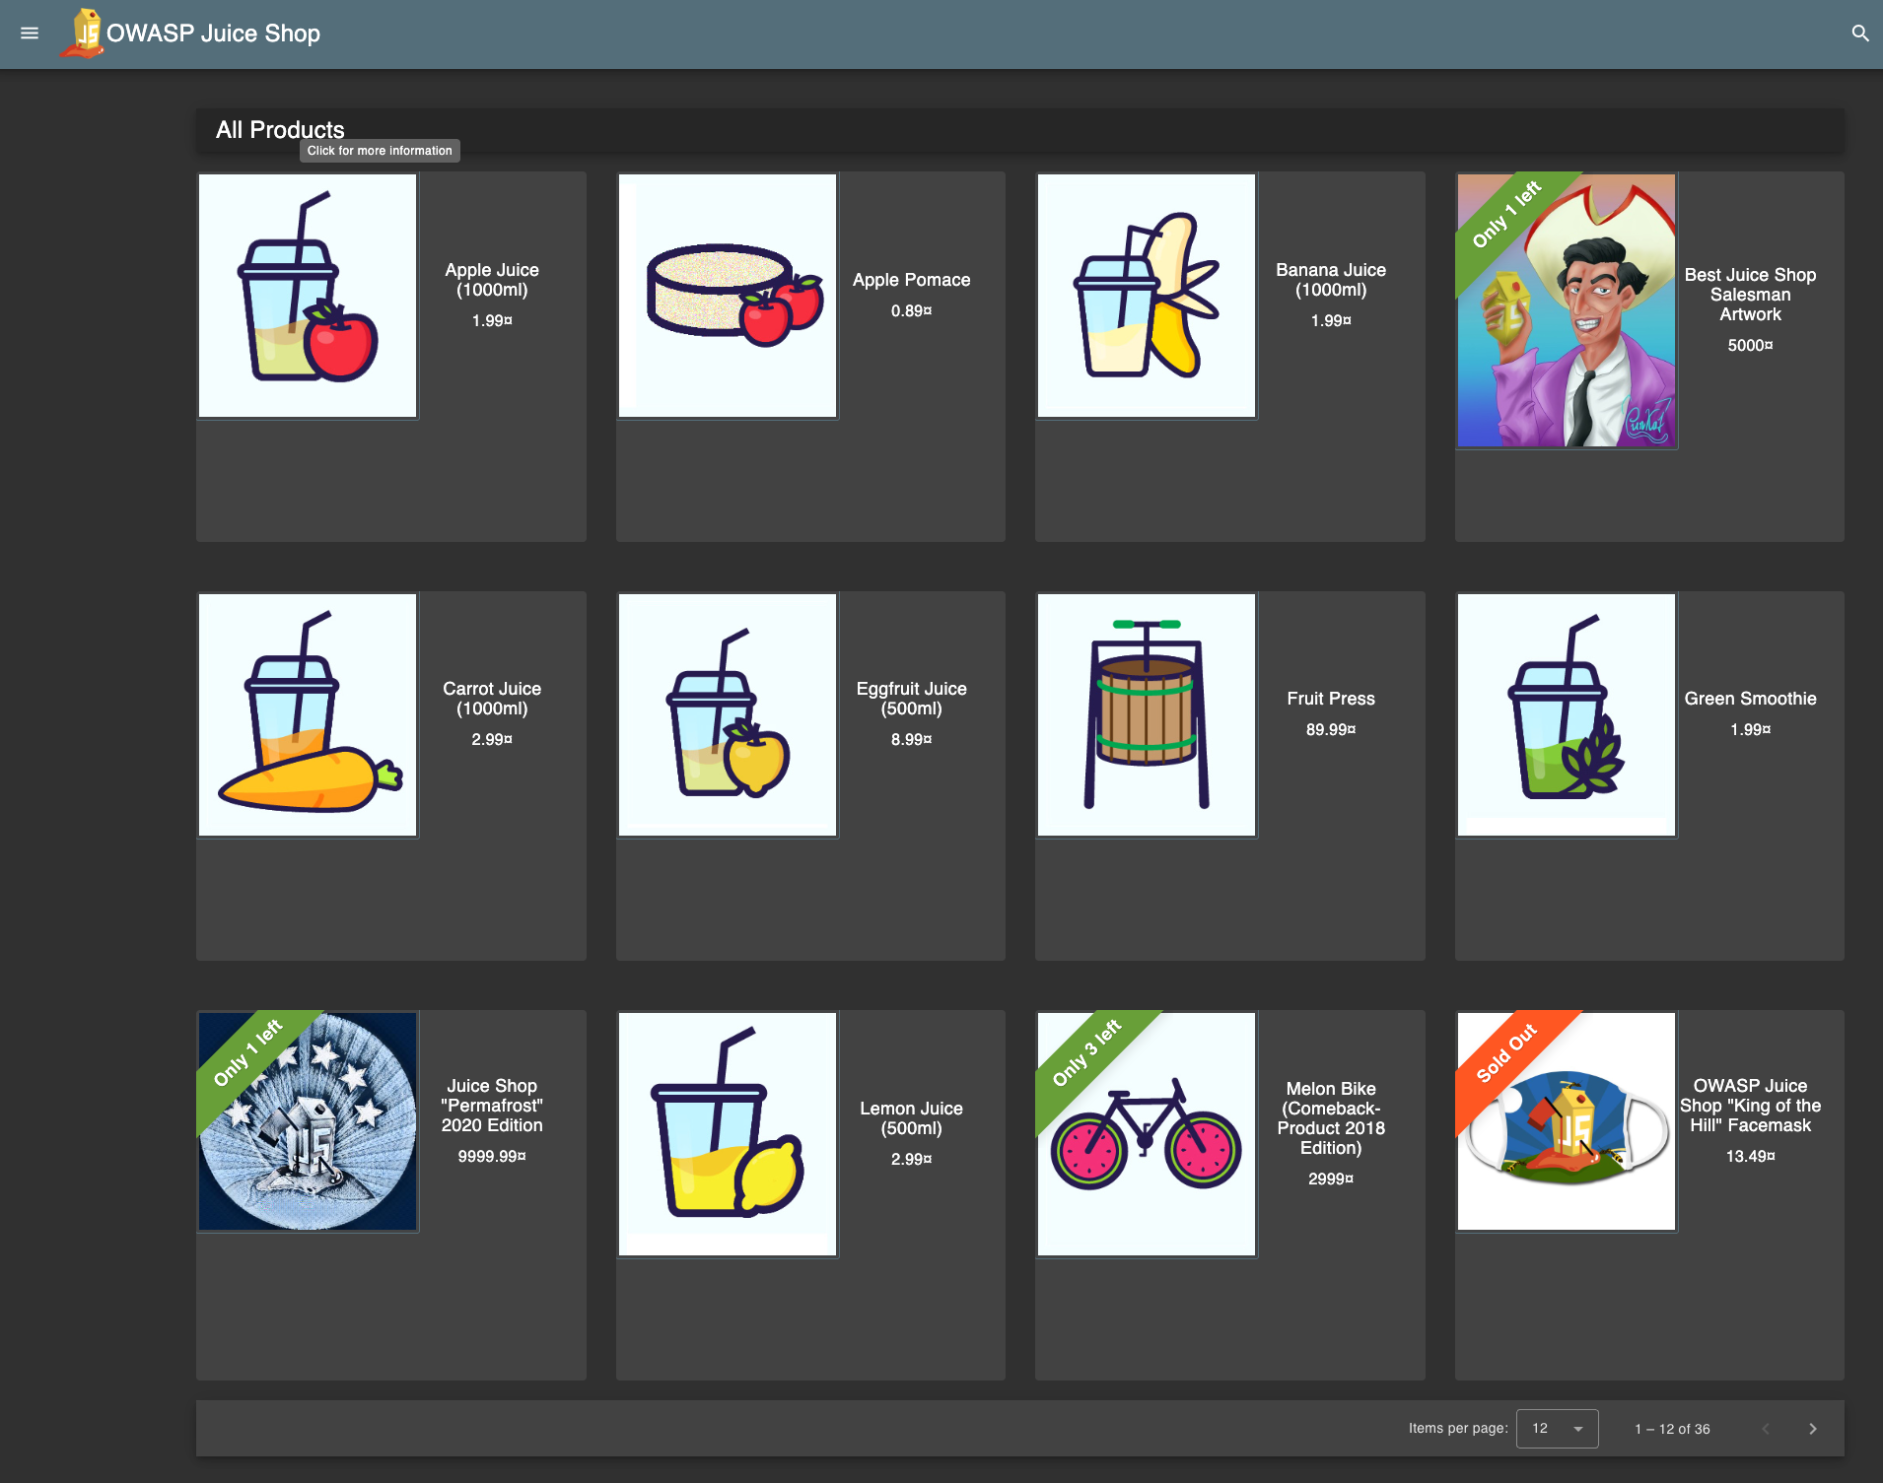Click the 5000¤ price label

(1750, 345)
